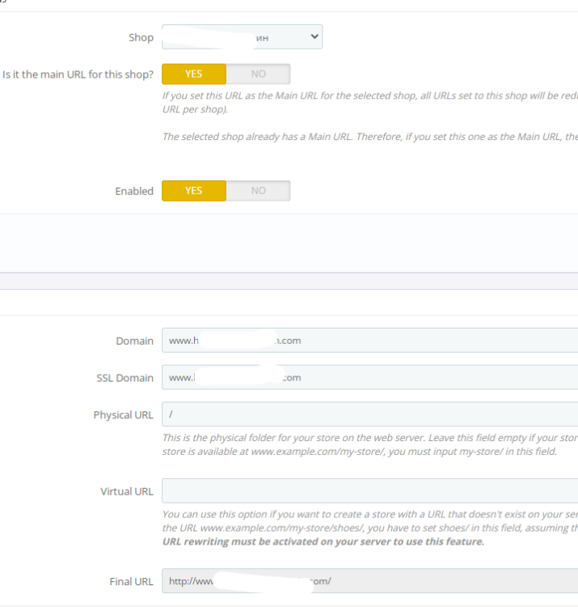578x607 pixels.
Task: Open the Shop dropdown list
Action: (x=242, y=37)
